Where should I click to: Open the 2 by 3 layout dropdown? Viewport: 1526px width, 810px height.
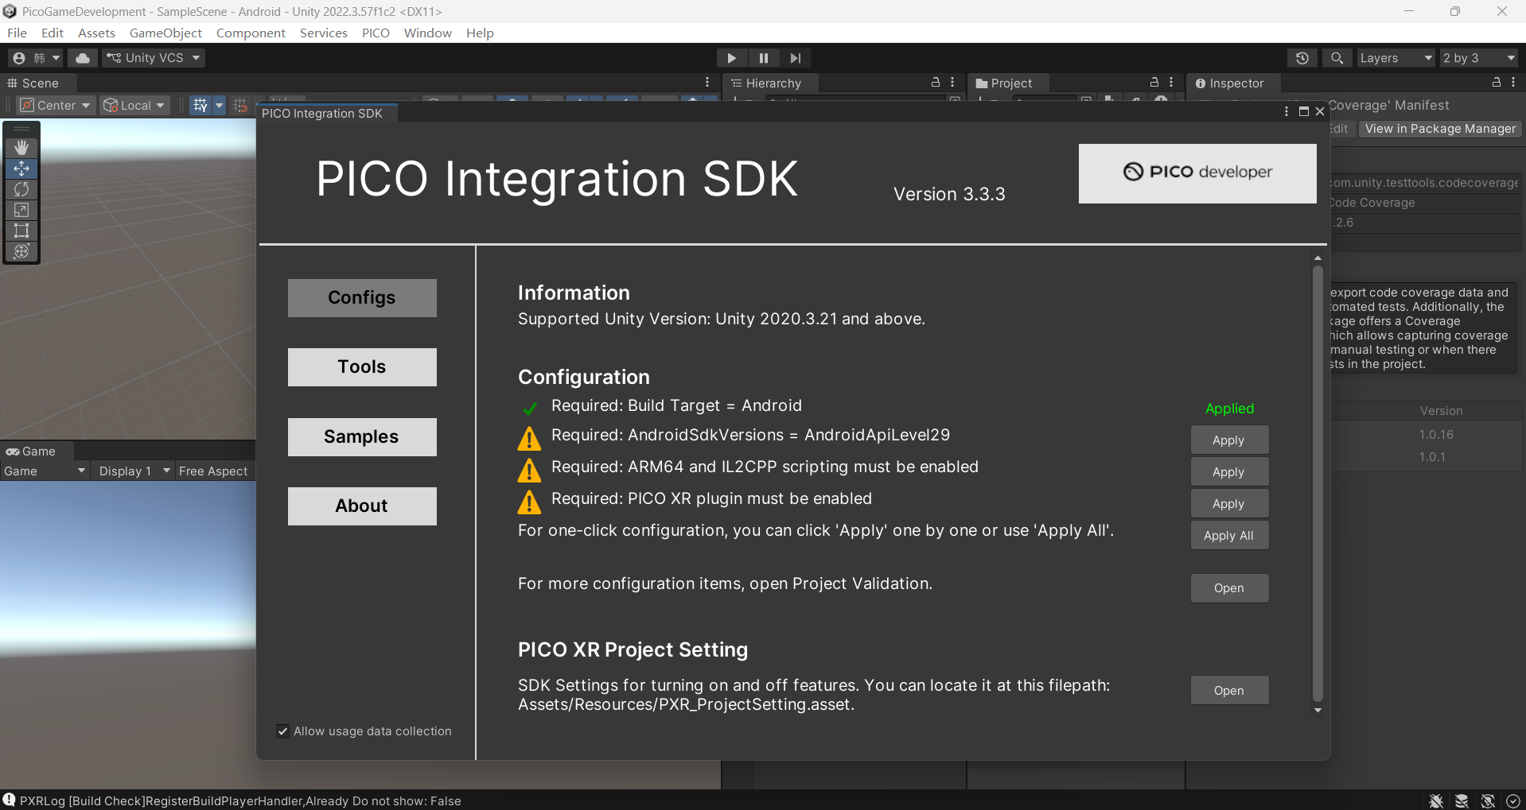[1479, 58]
